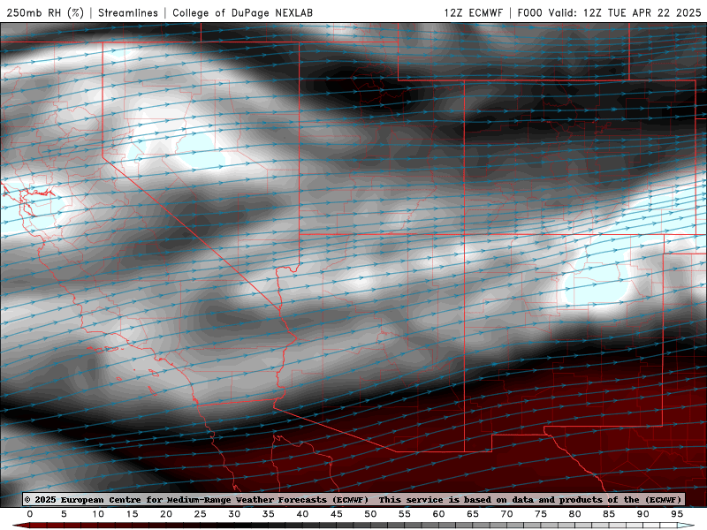Click the '95' label on color scale

677,514
